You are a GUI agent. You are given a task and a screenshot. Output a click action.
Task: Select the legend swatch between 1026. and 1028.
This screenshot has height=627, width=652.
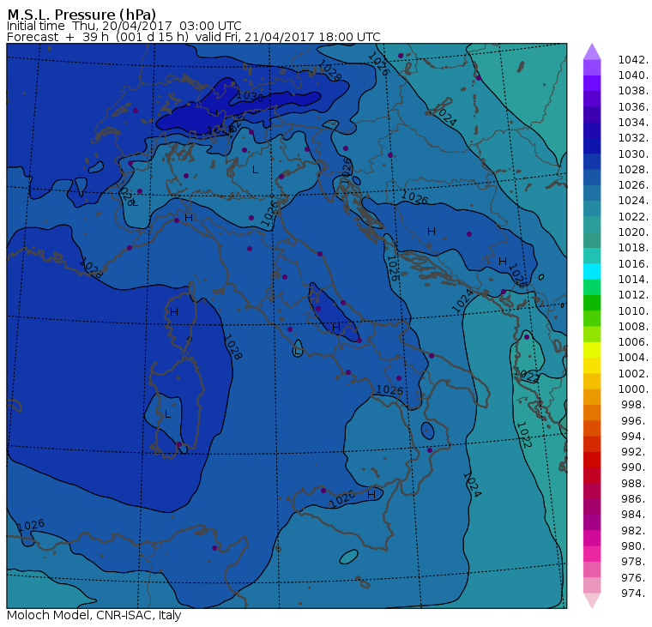[592, 178]
